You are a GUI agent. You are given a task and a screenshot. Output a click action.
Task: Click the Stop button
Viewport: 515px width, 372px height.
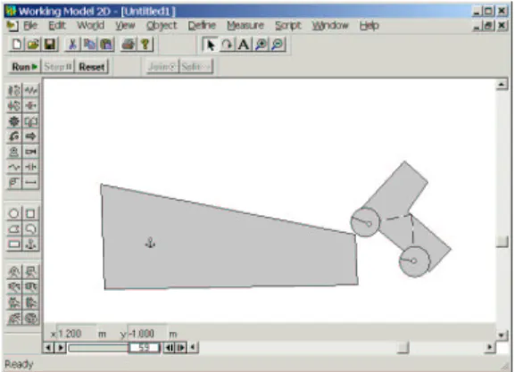click(x=58, y=67)
